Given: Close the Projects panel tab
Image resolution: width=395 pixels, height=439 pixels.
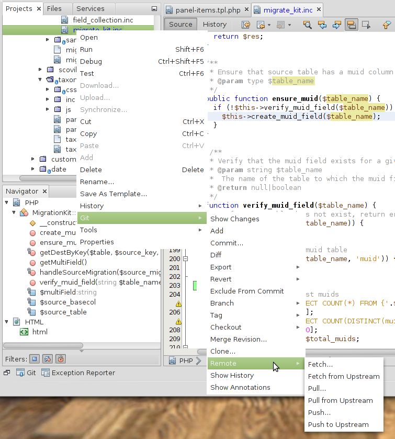Looking at the screenshot, I should click(x=39, y=9).
